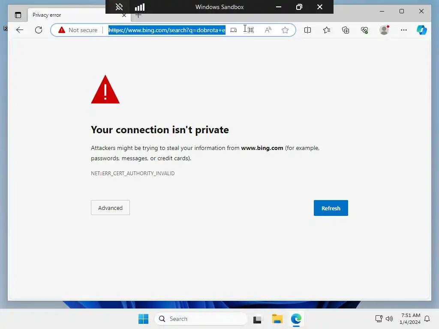
Task: Close the Privacy error tab
Action: (124, 15)
